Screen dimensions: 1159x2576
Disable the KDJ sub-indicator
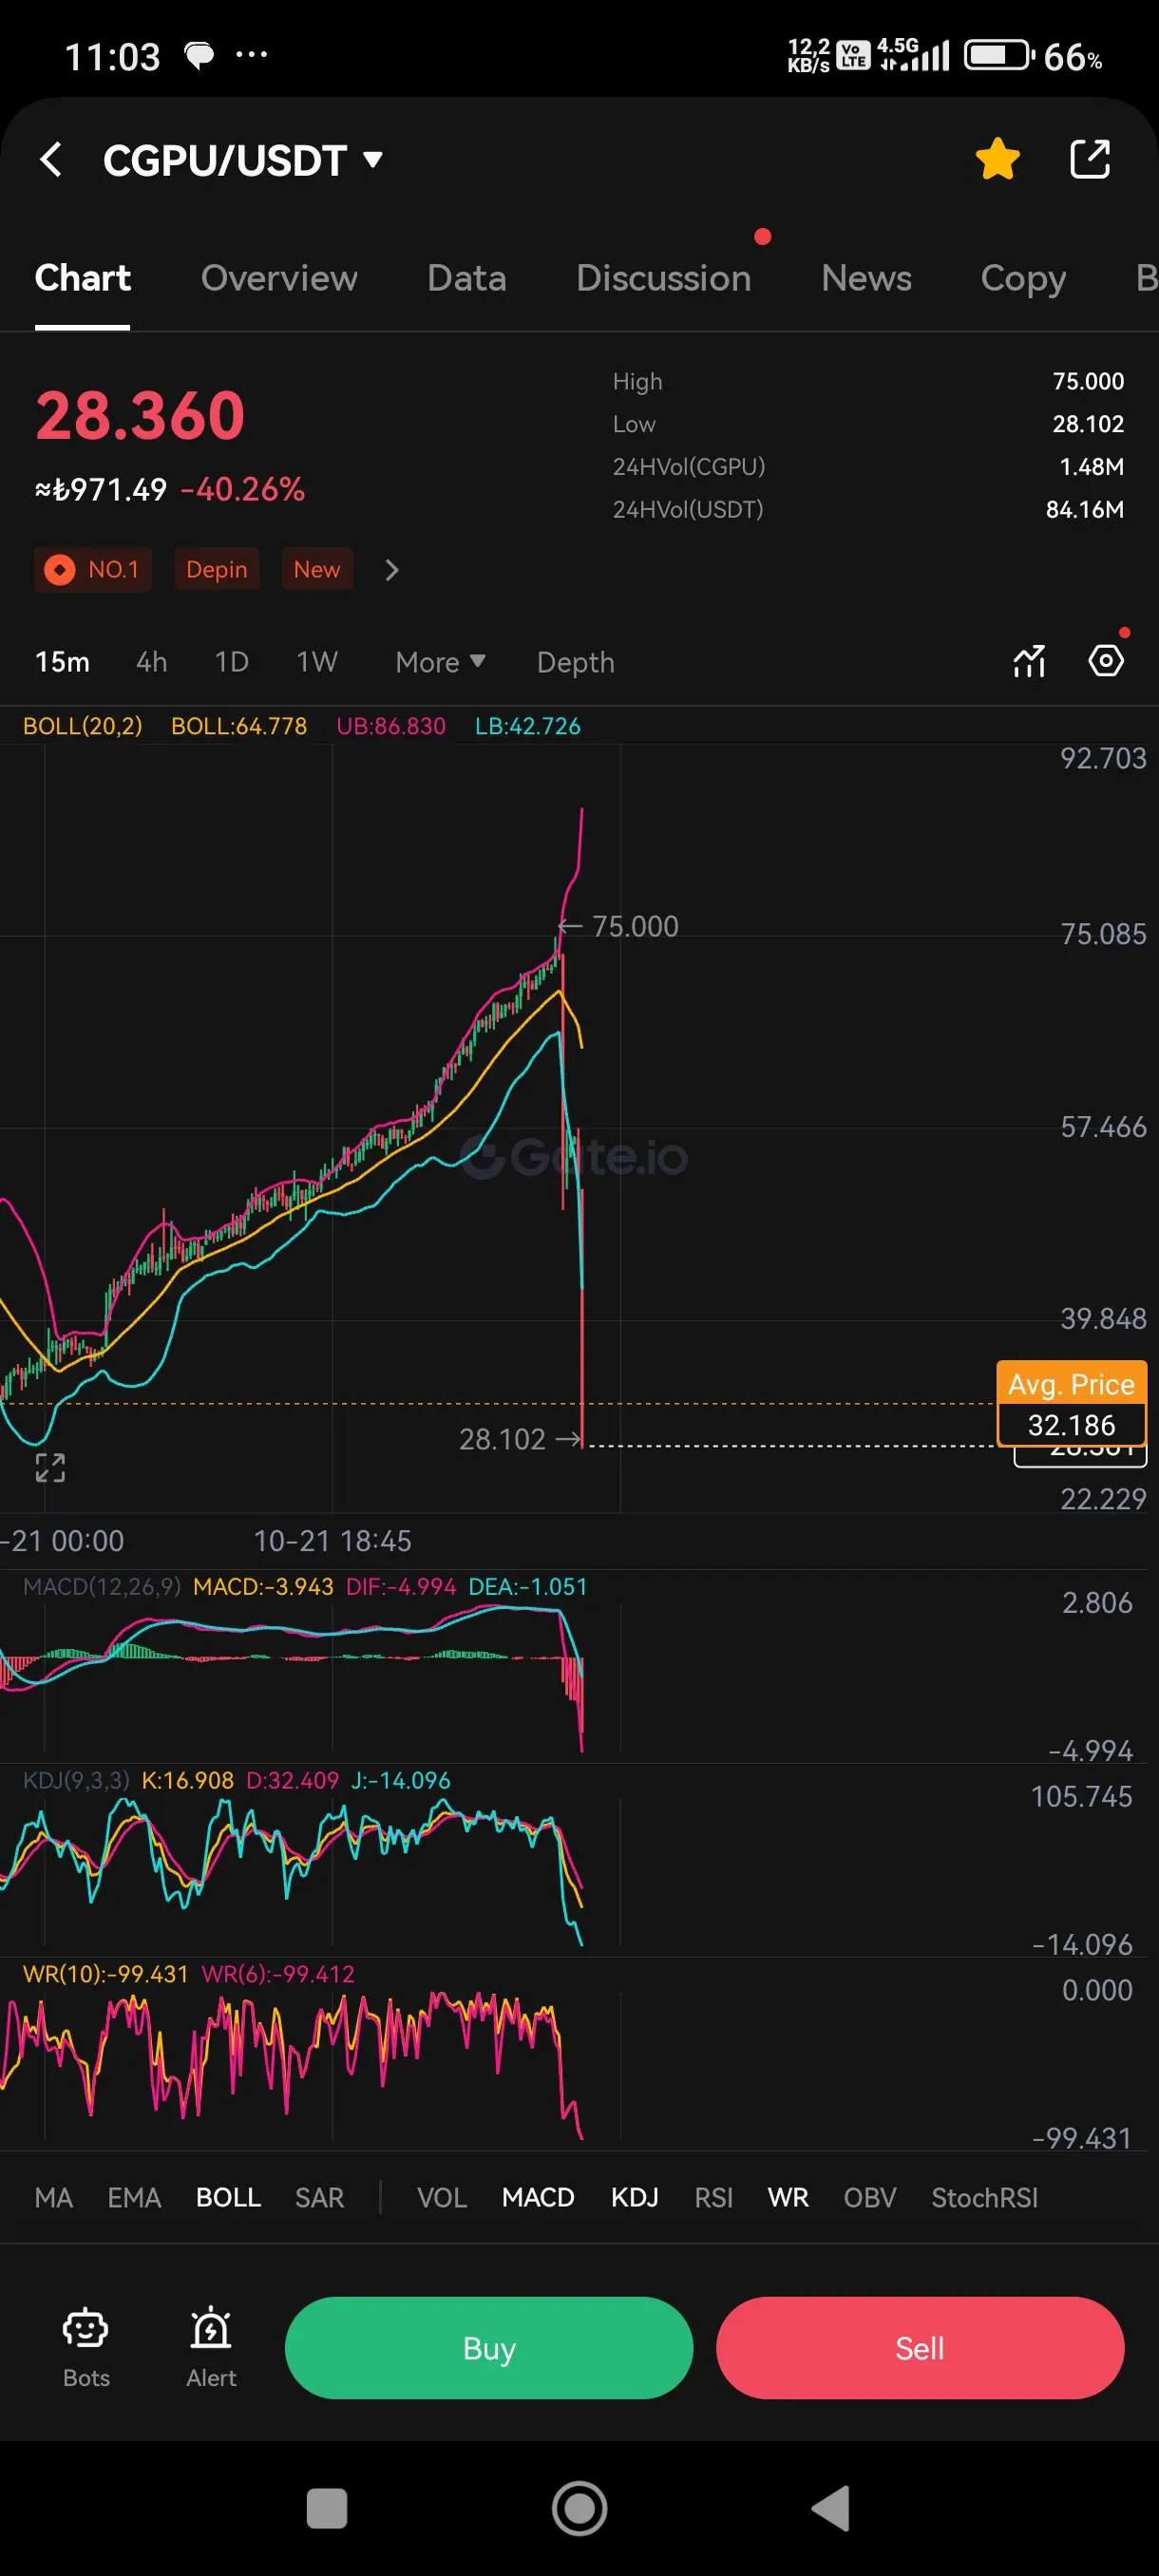tap(634, 2197)
